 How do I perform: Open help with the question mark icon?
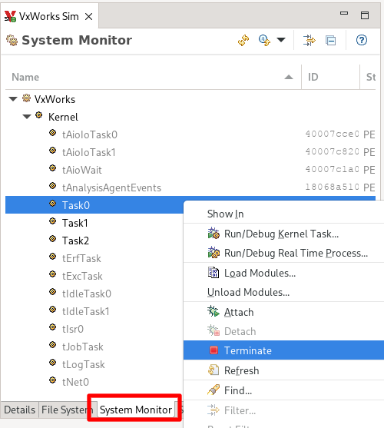pos(362,41)
